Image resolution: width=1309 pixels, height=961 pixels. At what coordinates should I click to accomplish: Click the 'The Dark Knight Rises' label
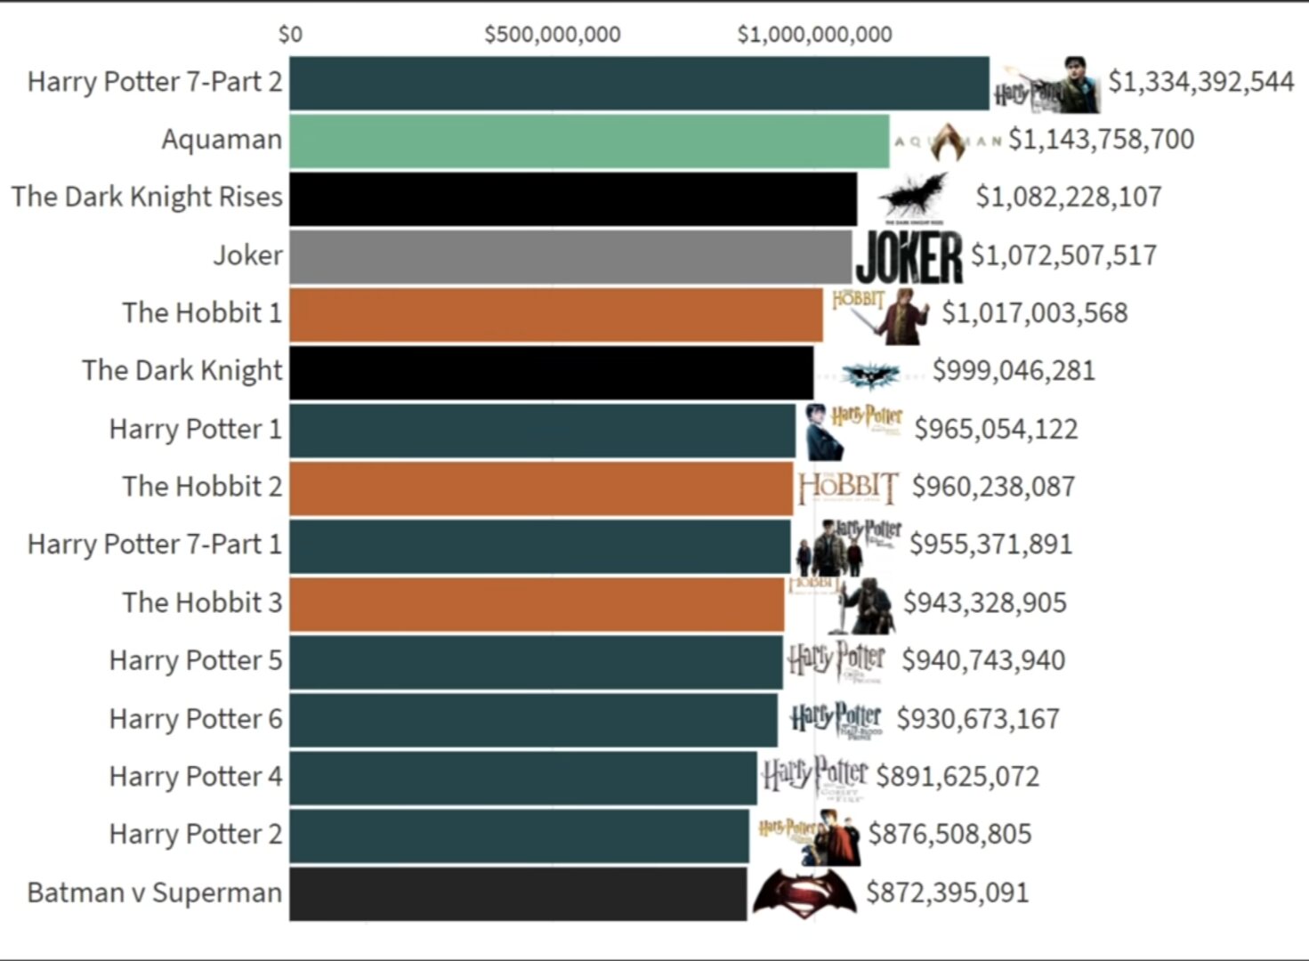pos(147,197)
